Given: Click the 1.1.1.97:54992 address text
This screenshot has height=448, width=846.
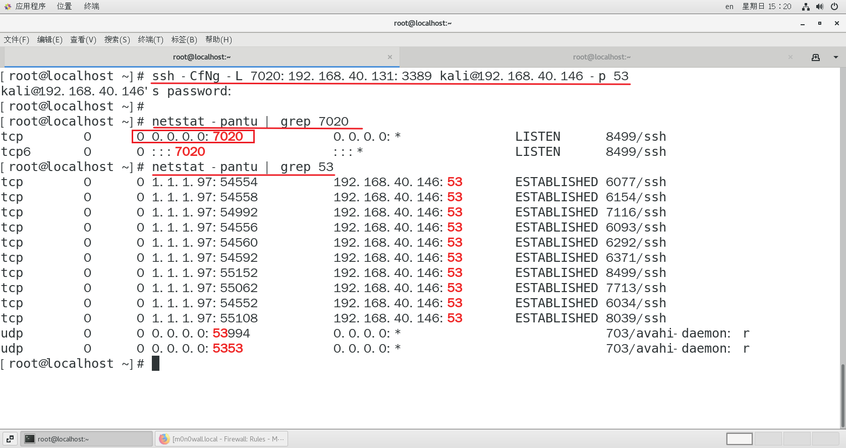Looking at the screenshot, I should [x=205, y=212].
